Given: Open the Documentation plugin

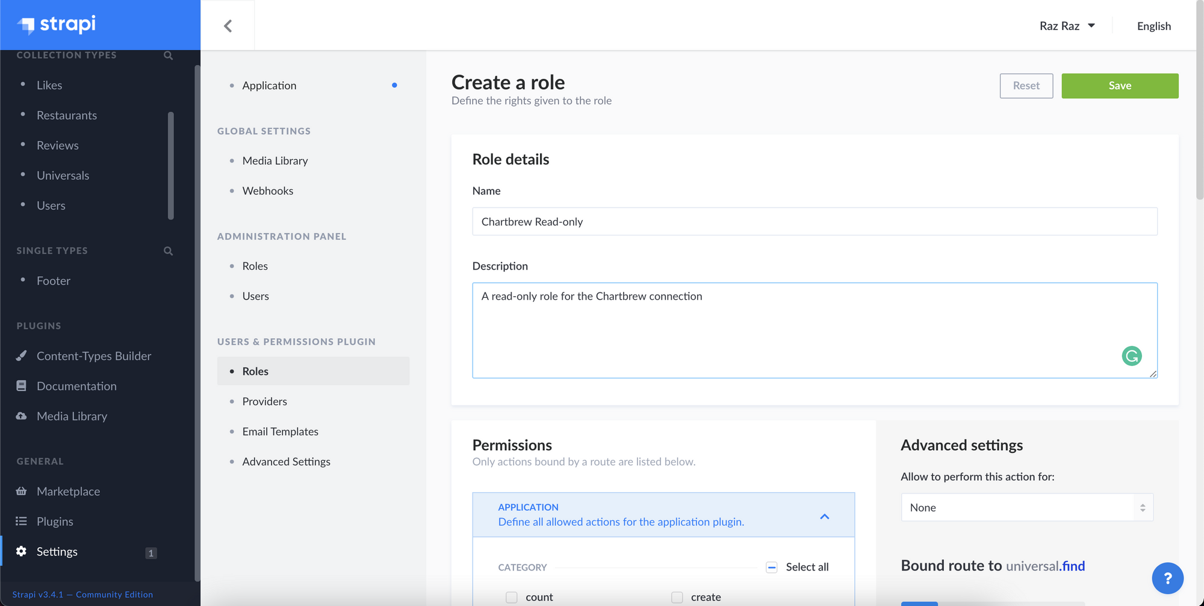Looking at the screenshot, I should 76,386.
